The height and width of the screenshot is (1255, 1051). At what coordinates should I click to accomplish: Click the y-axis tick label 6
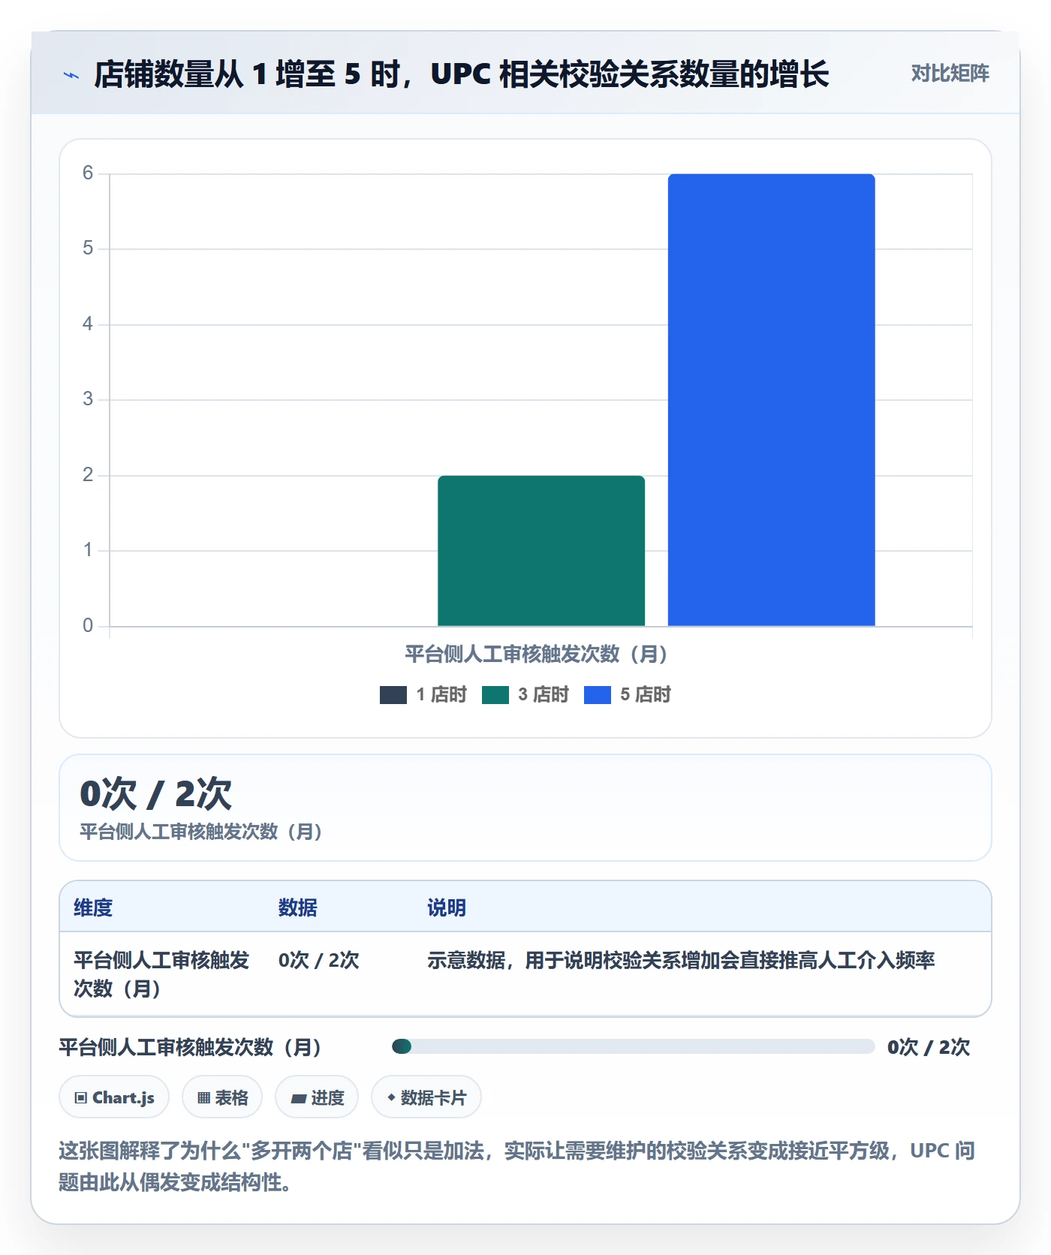(x=88, y=173)
